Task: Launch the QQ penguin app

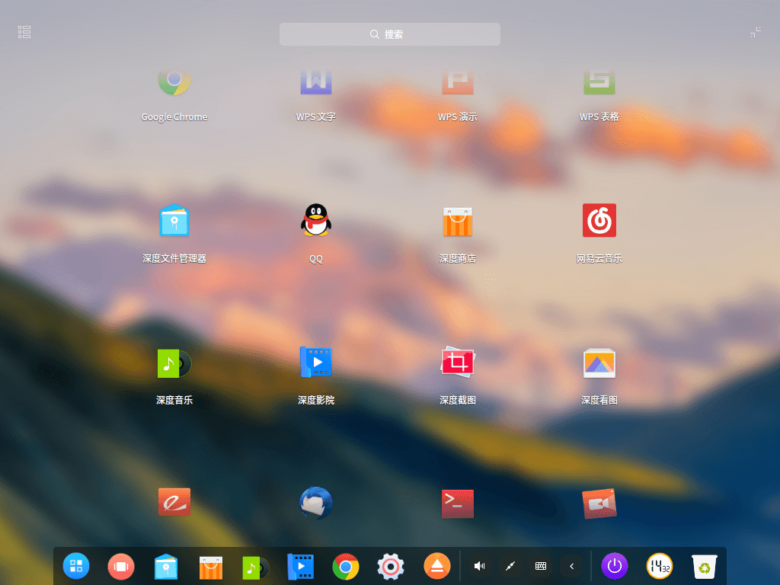Action: tap(316, 219)
